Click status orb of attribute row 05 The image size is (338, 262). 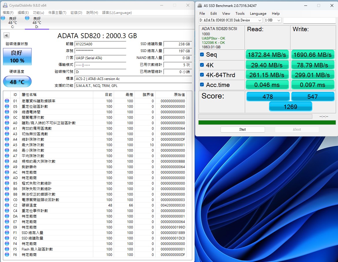tap(7, 106)
